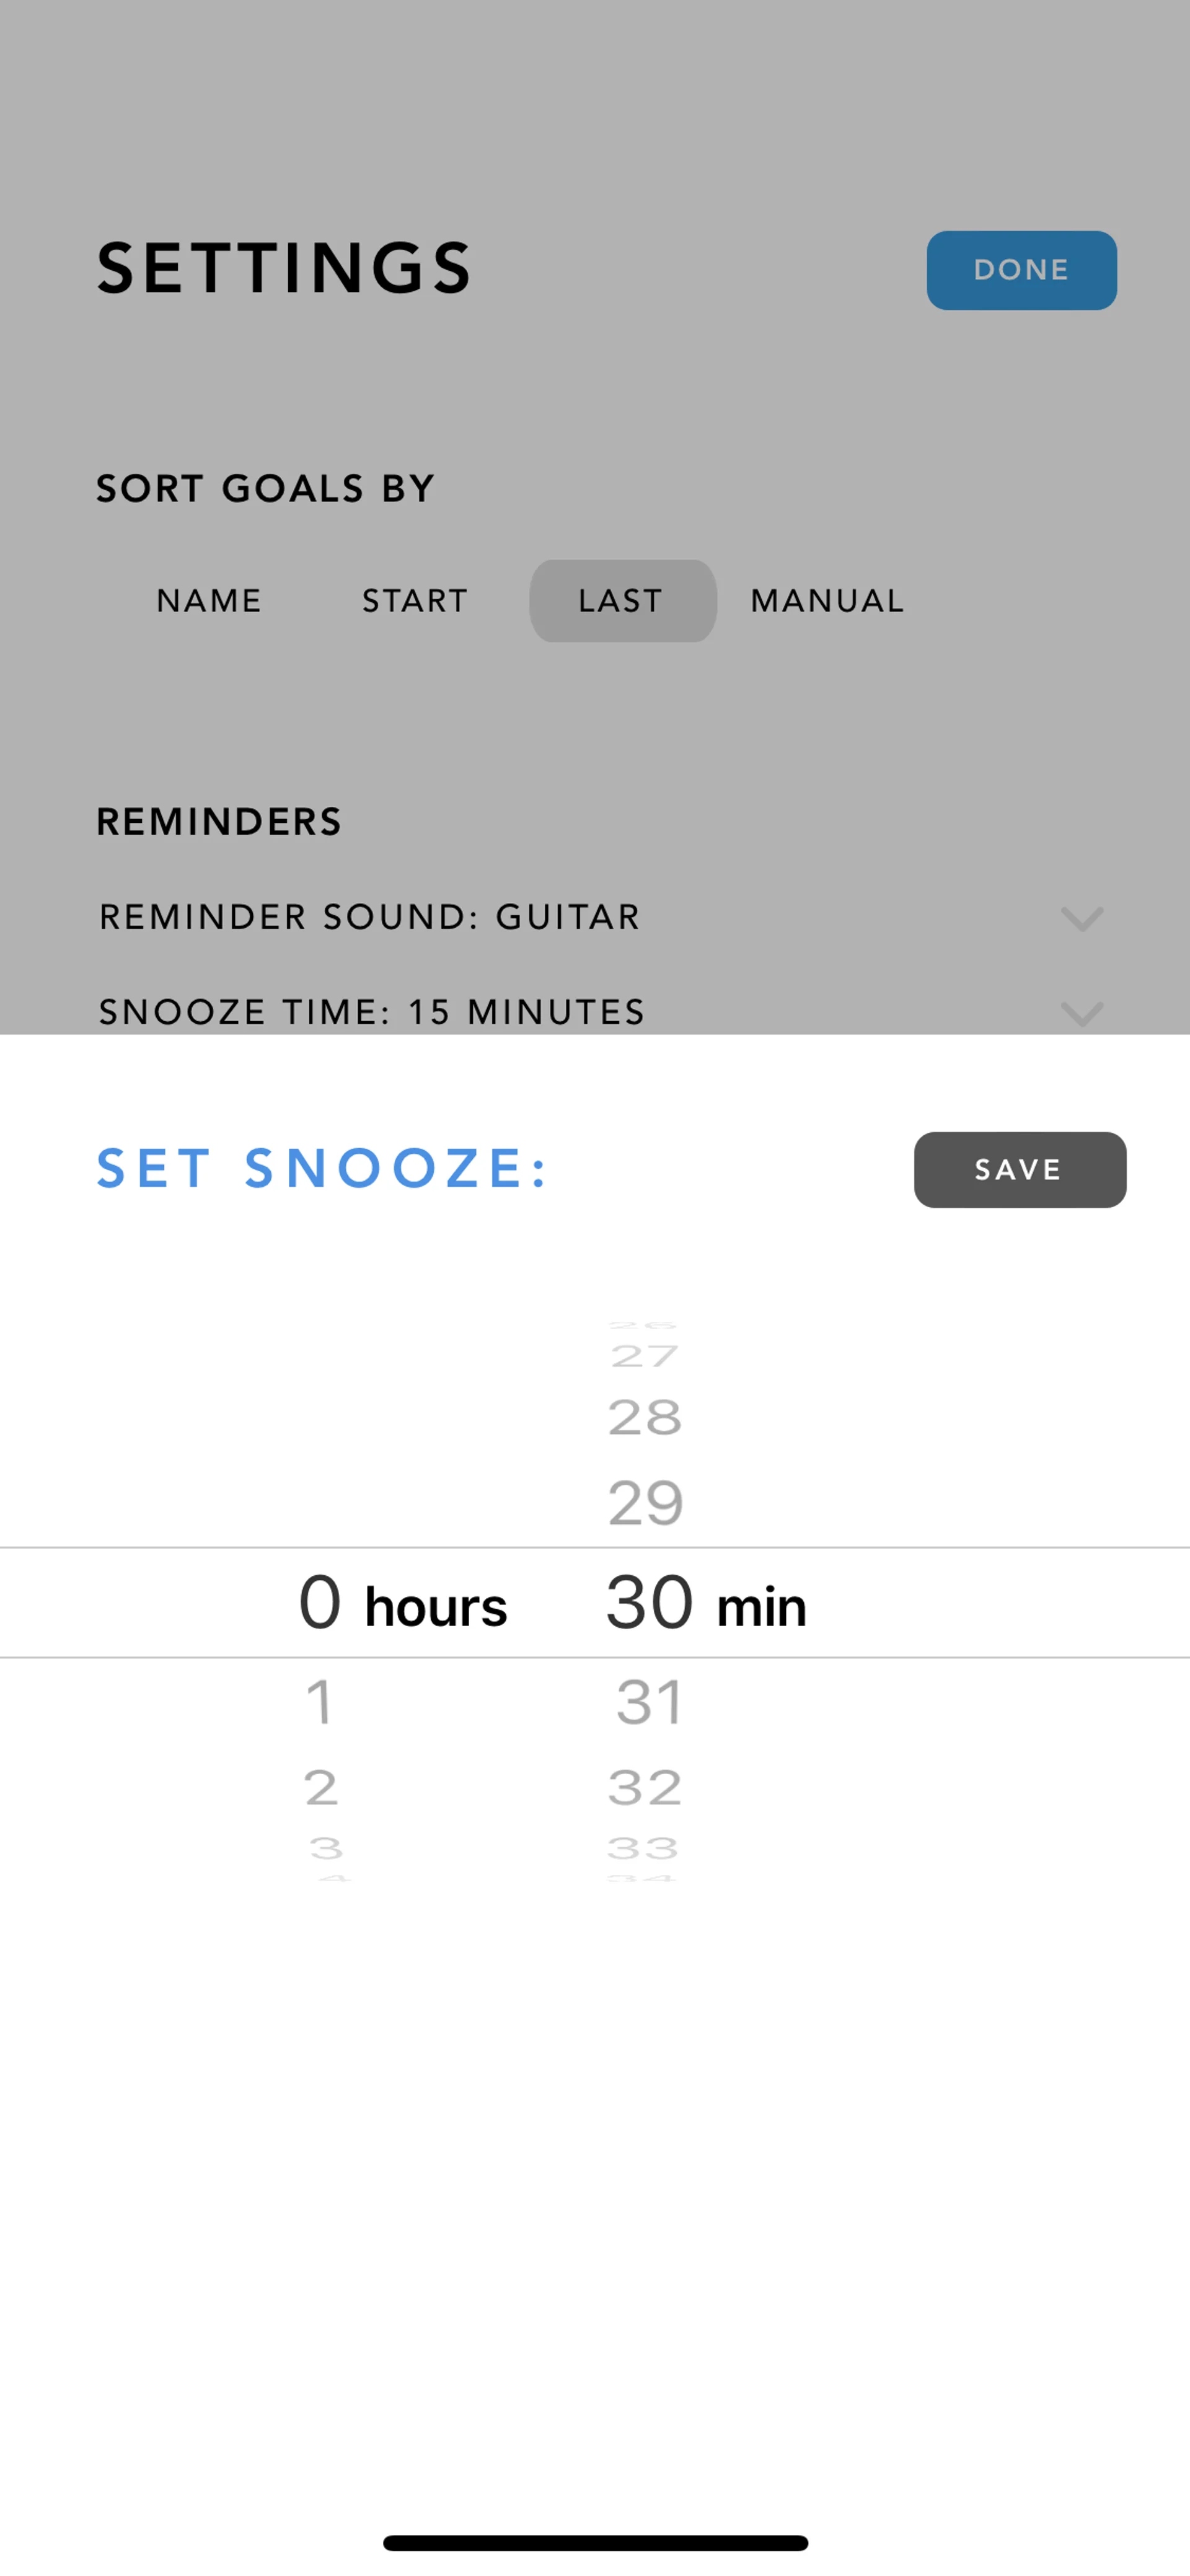
Task: Pick 28 in the minutes wheel
Action: pyautogui.click(x=645, y=1418)
